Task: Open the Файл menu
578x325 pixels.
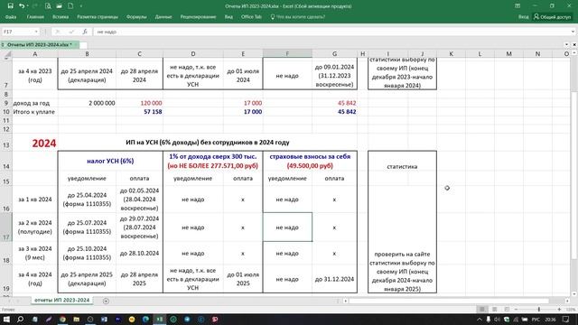Action: pos(11,17)
